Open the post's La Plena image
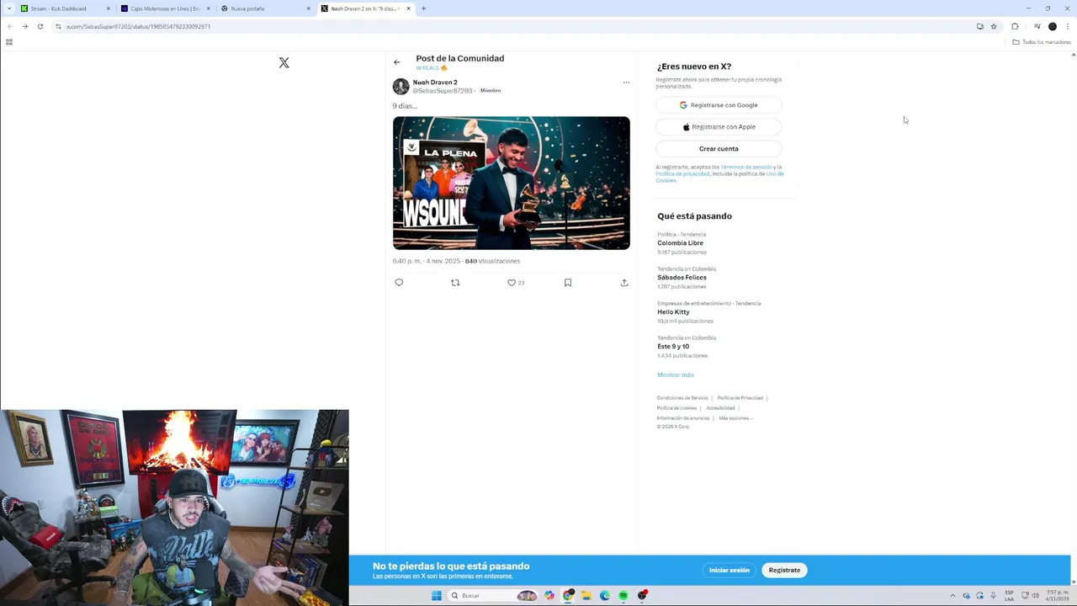1077x606 pixels. [511, 183]
